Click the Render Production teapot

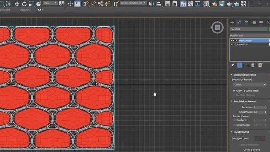coord(229,4)
